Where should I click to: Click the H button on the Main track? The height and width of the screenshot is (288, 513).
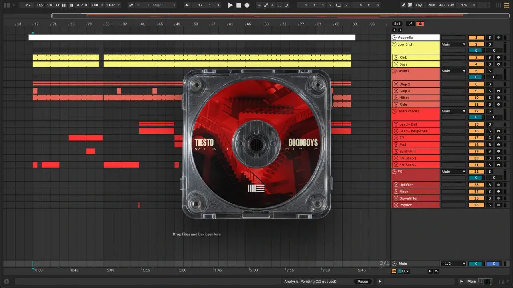coord(430,271)
